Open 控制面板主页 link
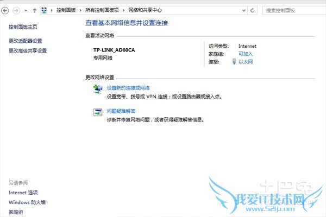 click(23, 27)
